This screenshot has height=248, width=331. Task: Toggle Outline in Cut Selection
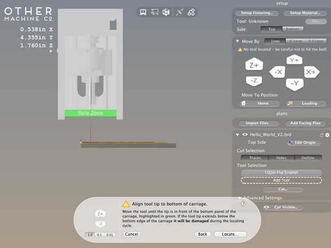308,158
